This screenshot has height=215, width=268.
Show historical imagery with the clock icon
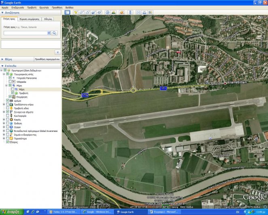click(108, 12)
